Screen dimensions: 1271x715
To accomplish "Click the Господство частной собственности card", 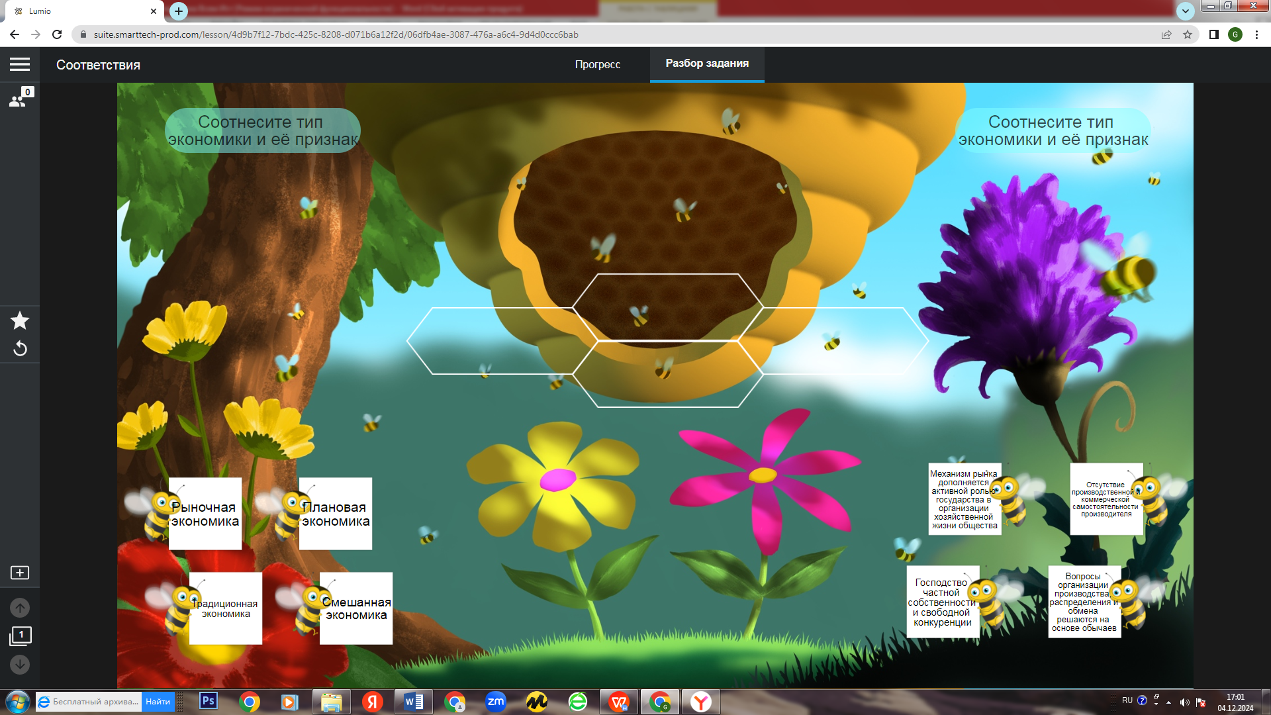I will coord(942,602).
